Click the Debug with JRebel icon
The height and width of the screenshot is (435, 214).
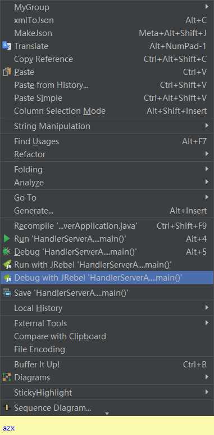pos(7,278)
